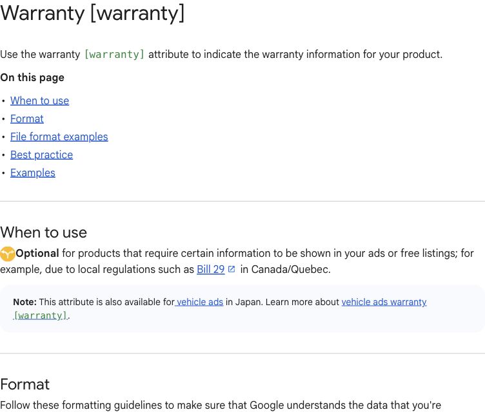The height and width of the screenshot is (412, 485).
Task: Click the 'Format' section heading
Action: (x=25, y=384)
